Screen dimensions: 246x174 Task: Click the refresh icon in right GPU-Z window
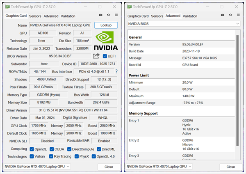pos(230,16)
